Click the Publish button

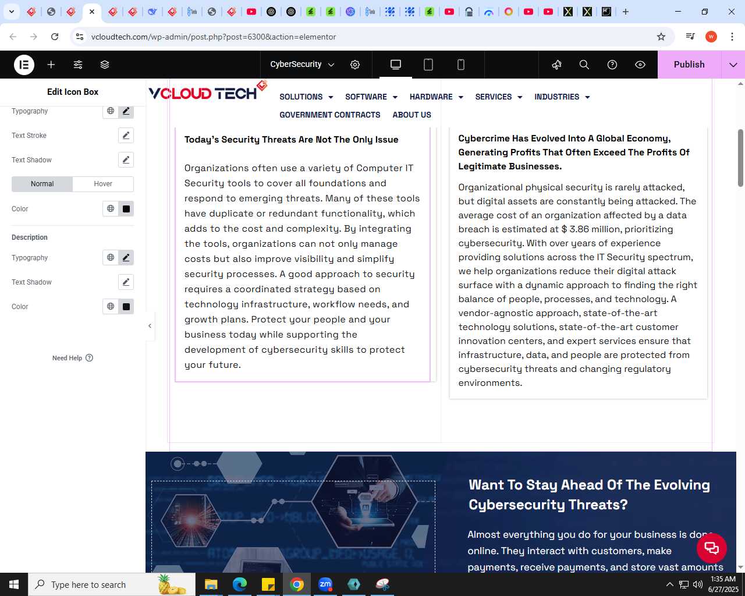click(689, 65)
